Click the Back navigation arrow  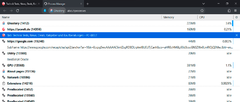[x=5, y=11]
